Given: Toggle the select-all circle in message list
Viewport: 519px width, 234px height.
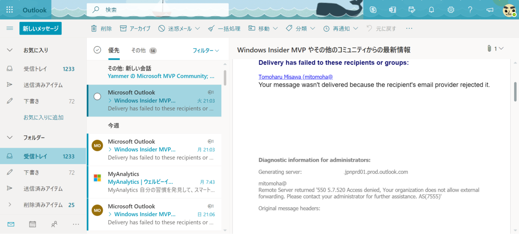Looking at the screenshot, I should coord(97,50).
